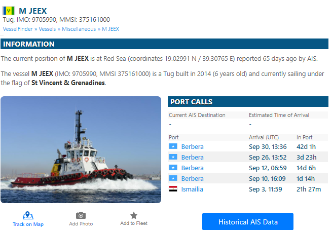This screenshot has height=230, width=332.
Task: Click the Current AIS Destination column label
Action: point(197,115)
